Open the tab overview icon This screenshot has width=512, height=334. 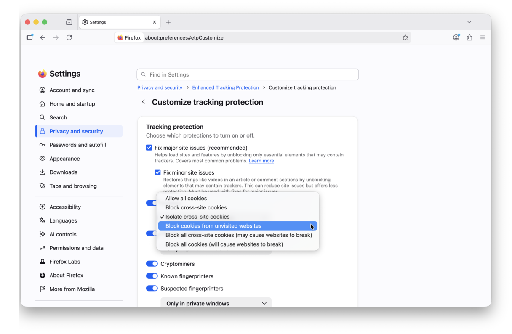tap(69, 22)
